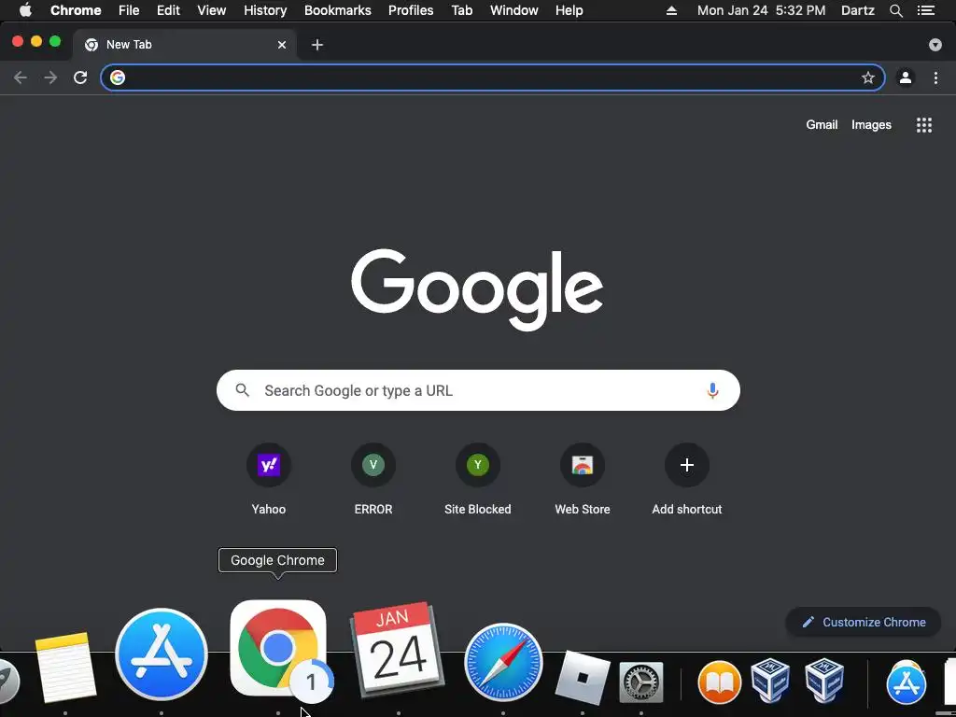Screen dimensions: 956x717
Task: Open the Google apps grid
Action: (923, 125)
